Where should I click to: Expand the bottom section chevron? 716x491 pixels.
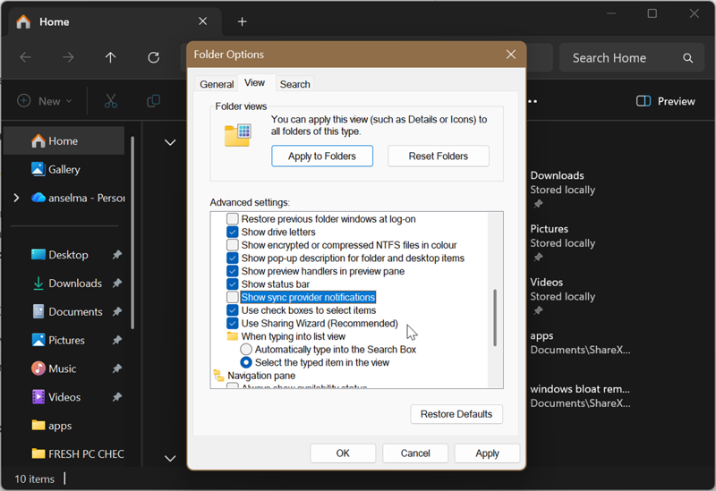tap(170, 458)
